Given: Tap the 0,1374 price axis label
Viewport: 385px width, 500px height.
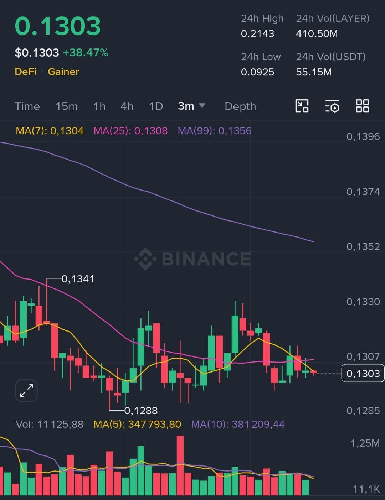Looking at the screenshot, I should click(363, 192).
